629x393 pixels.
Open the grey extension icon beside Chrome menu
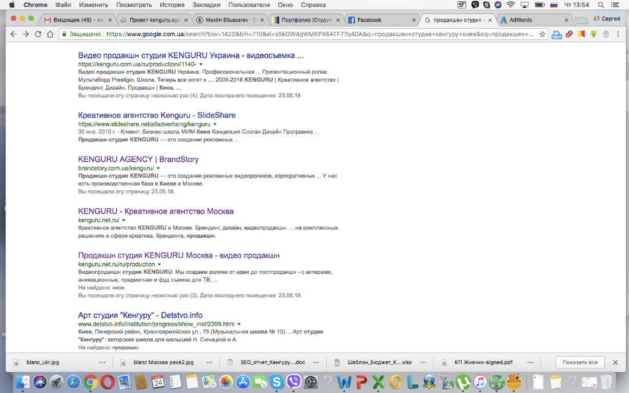tap(606, 34)
